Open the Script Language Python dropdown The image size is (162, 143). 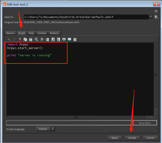(46, 129)
